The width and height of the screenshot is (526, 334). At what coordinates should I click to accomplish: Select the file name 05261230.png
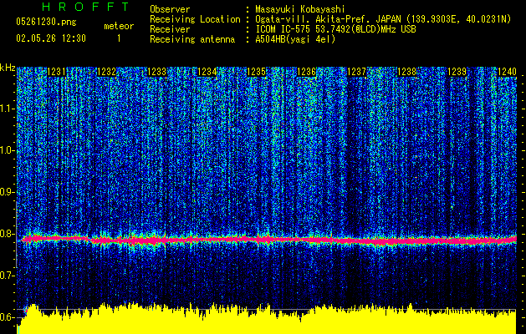(46, 23)
